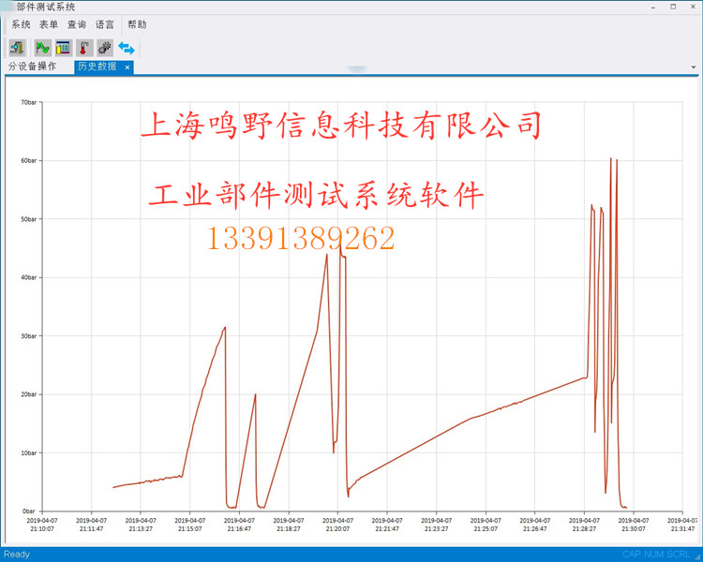This screenshot has width=703, height=562.
Task: Open the green waveform curve tool
Action: 41,47
